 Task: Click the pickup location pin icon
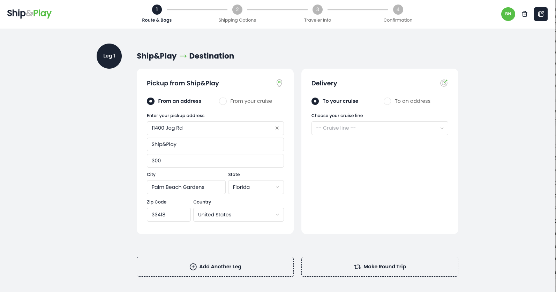click(x=279, y=83)
